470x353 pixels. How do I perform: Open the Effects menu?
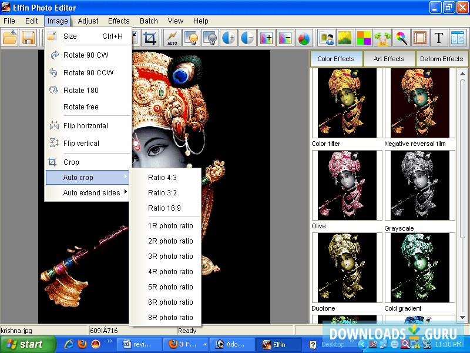[x=119, y=21]
